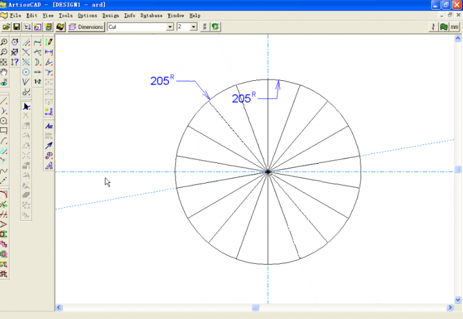Image resolution: width=463 pixels, height=319 pixels.
Task: Select the Rectangle drawing tool
Action: pyautogui.click(x=5, y=130)
